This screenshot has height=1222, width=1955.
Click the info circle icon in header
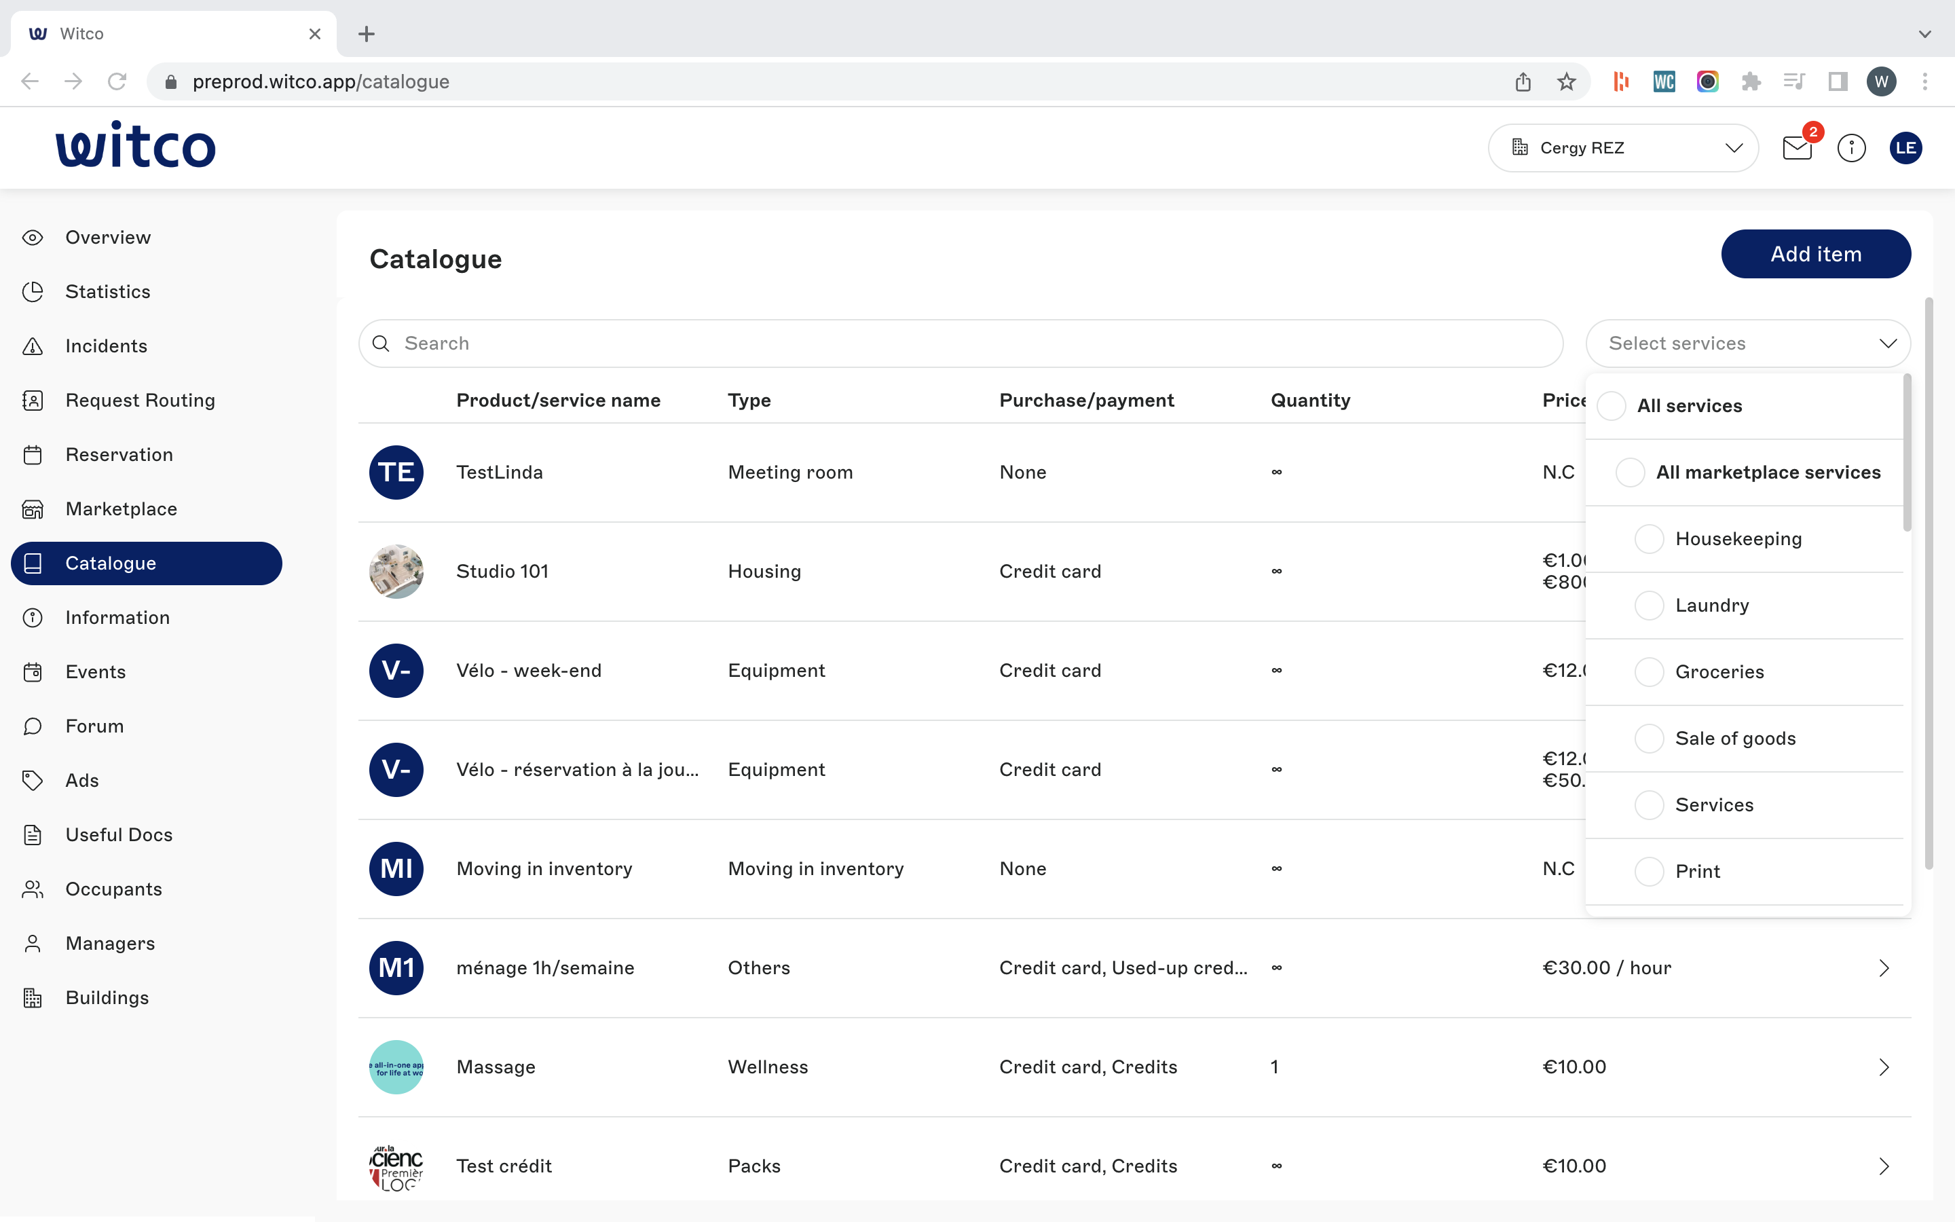click(1850, 148)
